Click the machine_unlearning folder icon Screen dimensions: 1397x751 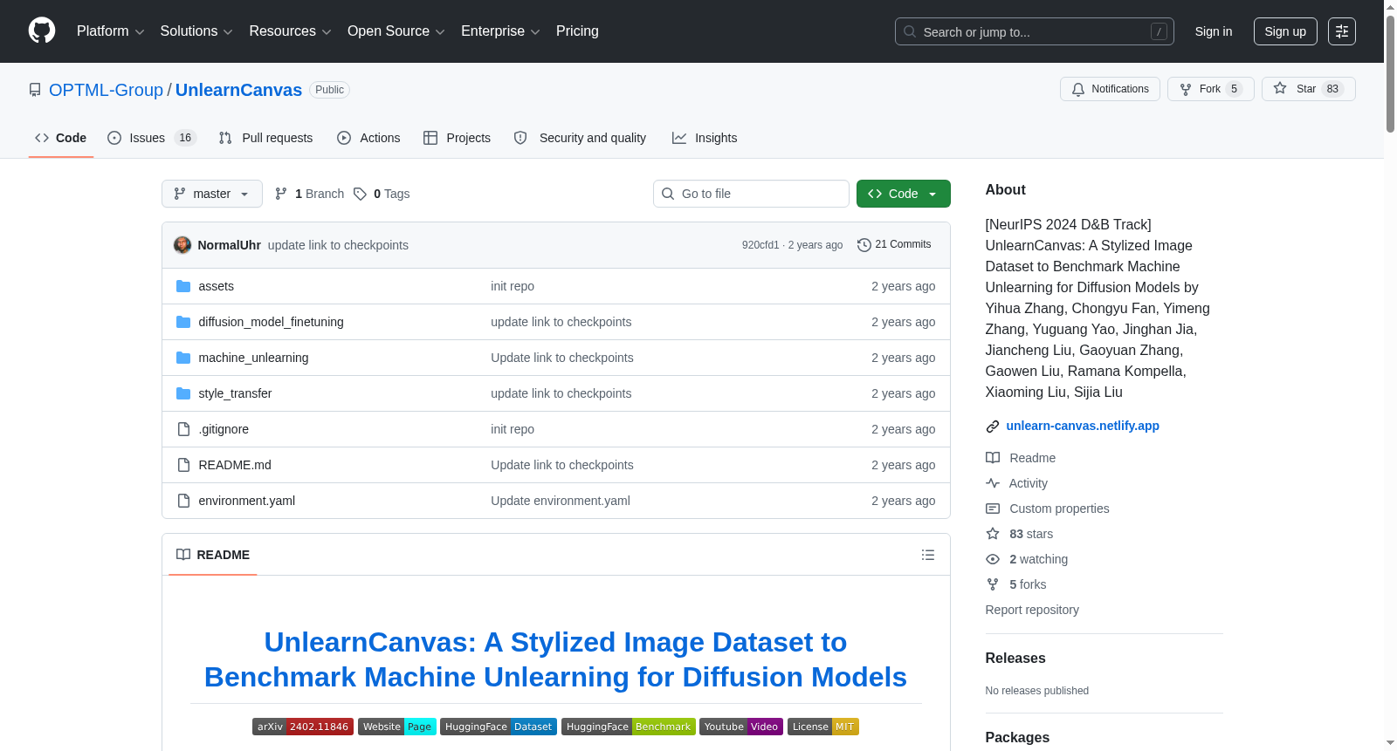click(183, 358)
